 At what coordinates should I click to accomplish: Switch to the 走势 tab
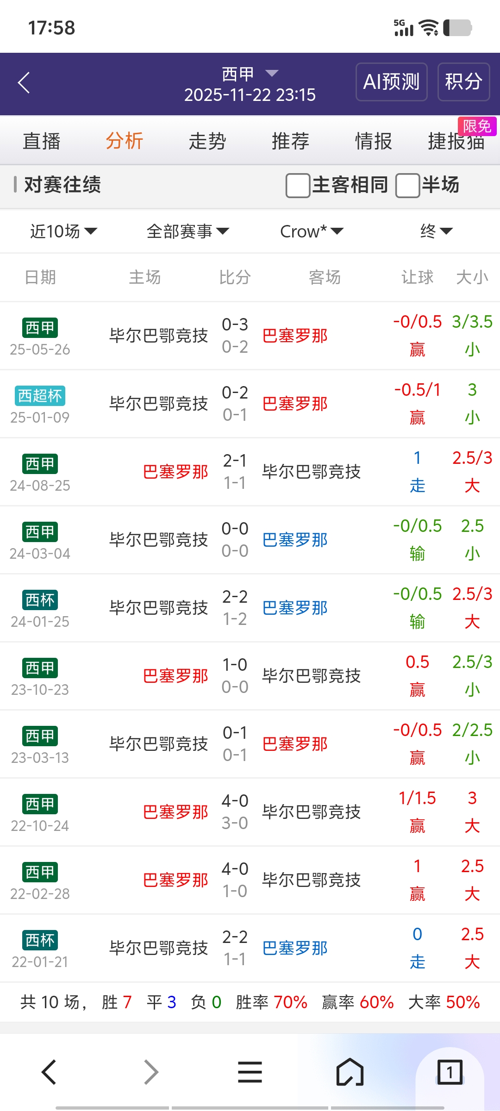pos(207,141)
